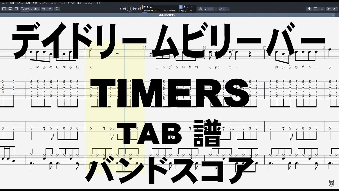This screenshot has width=339, height=191.
Task: Open the 編集 menu
Action: click(12, 3)
